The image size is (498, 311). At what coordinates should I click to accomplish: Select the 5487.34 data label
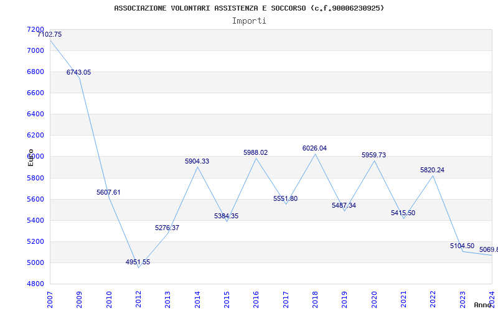click(x=344, y=205)
